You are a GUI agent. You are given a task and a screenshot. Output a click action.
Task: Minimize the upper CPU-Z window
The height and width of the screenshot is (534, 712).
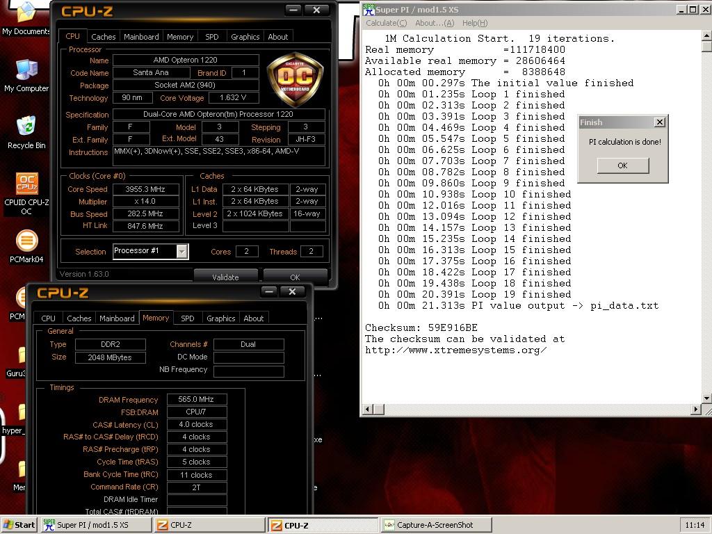[x=294, y=10]
